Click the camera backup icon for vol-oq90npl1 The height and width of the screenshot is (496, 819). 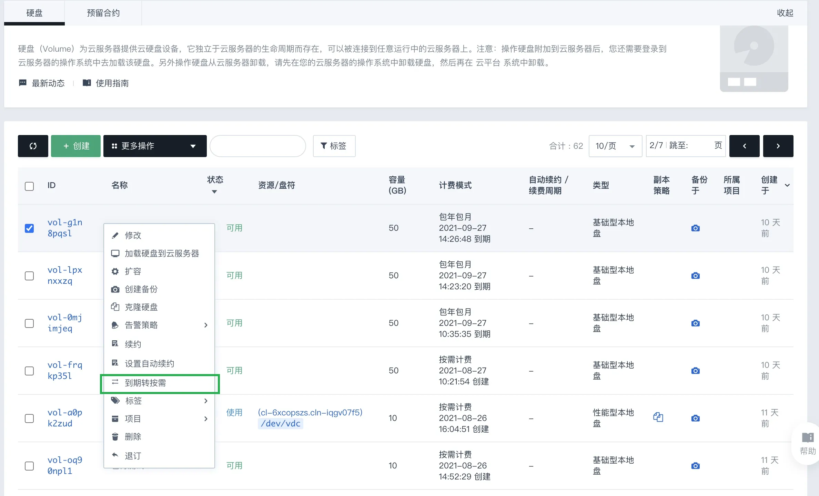point(696,466)
